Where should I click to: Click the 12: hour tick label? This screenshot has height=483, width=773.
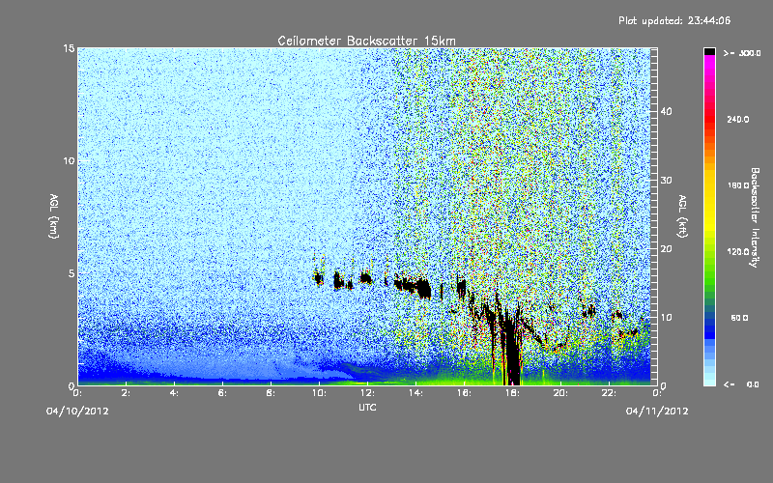pos(367,393)
